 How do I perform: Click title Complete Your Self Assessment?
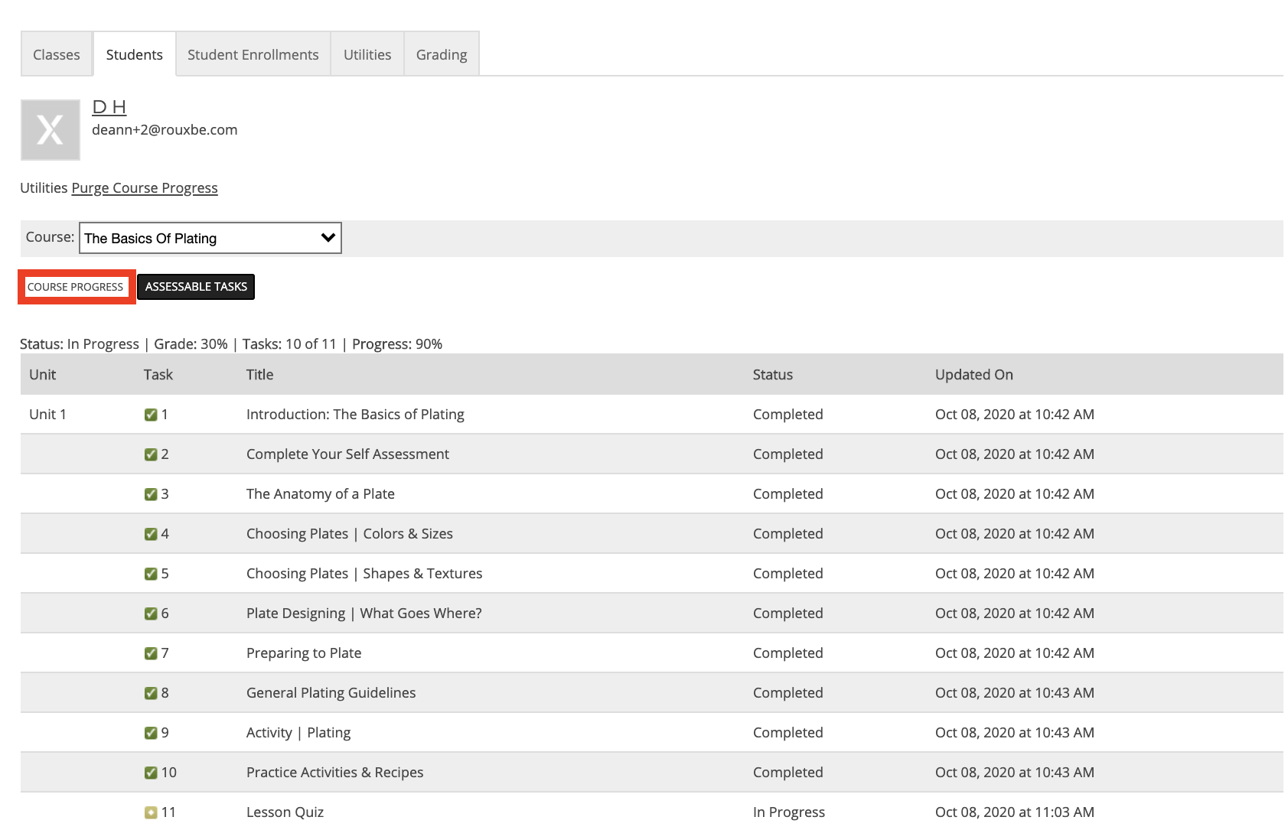pos(347,454)
